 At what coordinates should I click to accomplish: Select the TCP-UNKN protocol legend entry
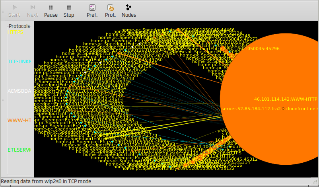[x=19, y=61]
